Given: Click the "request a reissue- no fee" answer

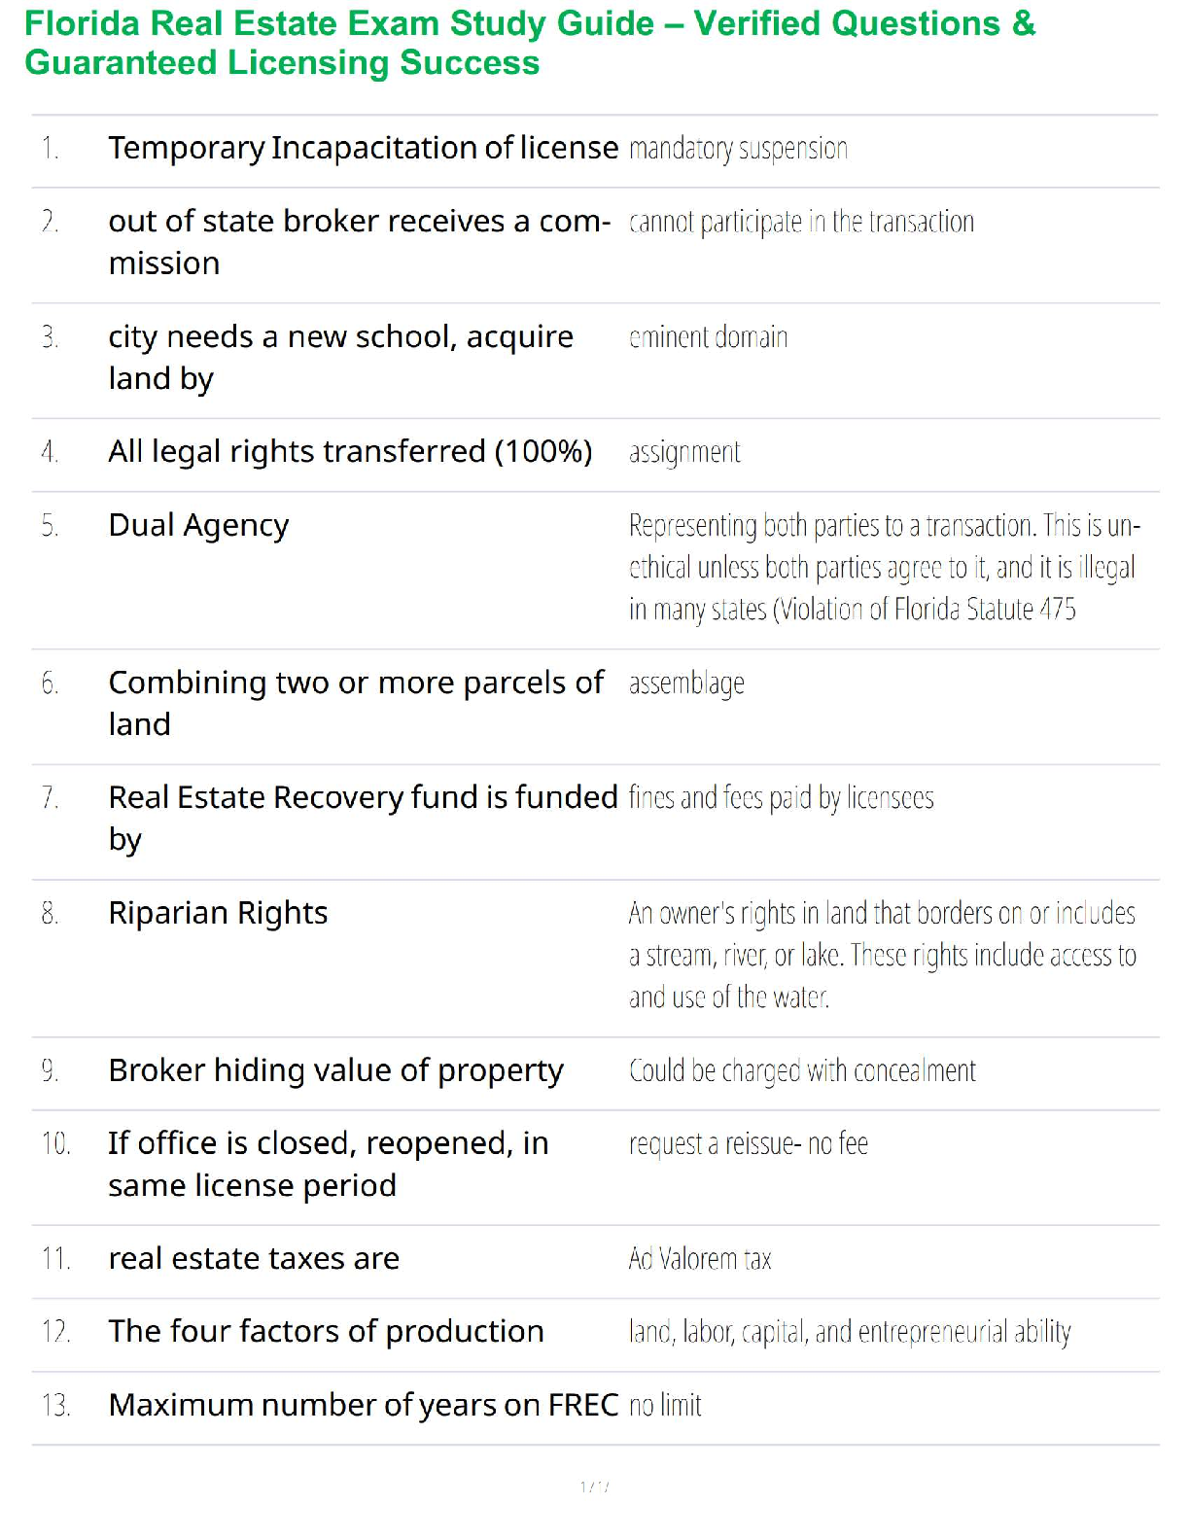Looking at the screenshot, I should (x=748, y=1143).
